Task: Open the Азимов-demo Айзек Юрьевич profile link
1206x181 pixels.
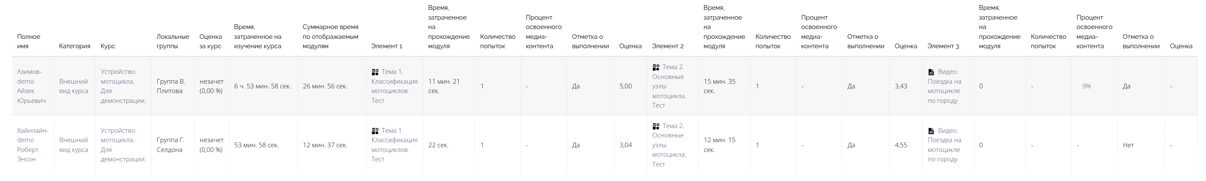Action: click(x=31, y=86)
